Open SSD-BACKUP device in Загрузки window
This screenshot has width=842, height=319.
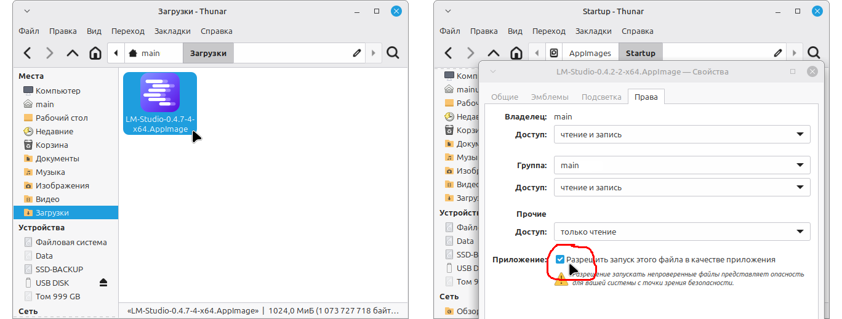click(66, 269)
